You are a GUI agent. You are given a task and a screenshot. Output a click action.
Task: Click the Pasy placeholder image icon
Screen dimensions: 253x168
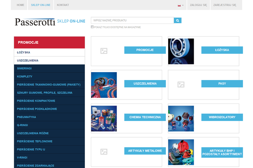[x=181, y=84]
